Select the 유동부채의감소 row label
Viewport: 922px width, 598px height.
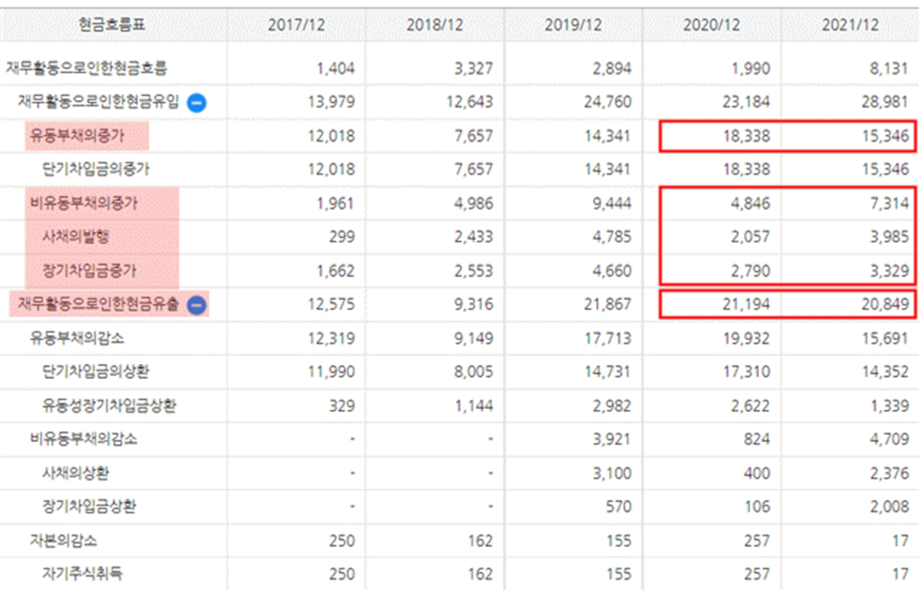pyautogui.click(x=77, y=338)
